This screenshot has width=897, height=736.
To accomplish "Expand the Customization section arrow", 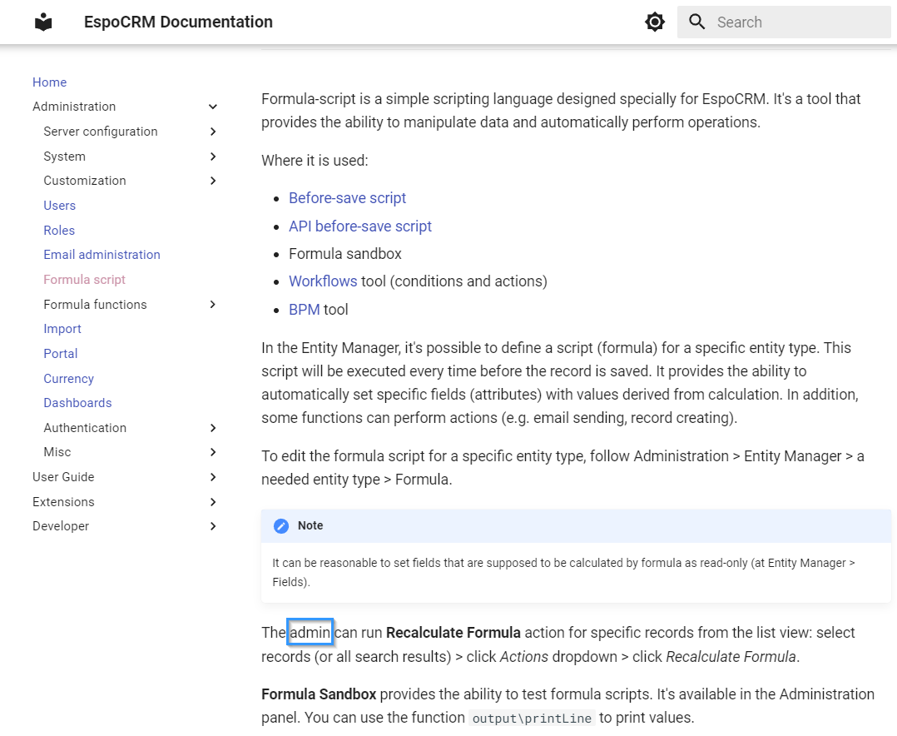I will (x=213, y=181).
